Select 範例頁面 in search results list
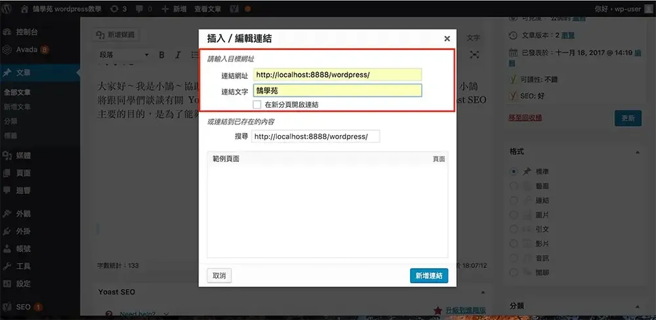This screenshot has width=656, height=320. [327, 159]
